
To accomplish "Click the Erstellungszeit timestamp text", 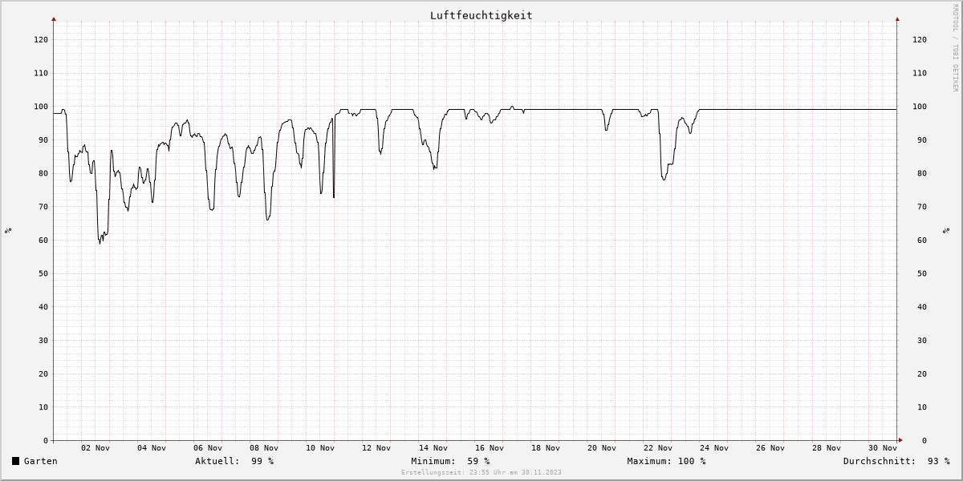I will (481, 472).
